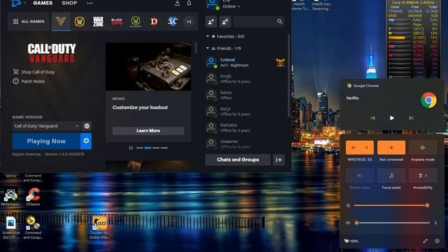Screen dimensions: 448x252
Task: Open the GAMES tab
Action: [43, 3]
